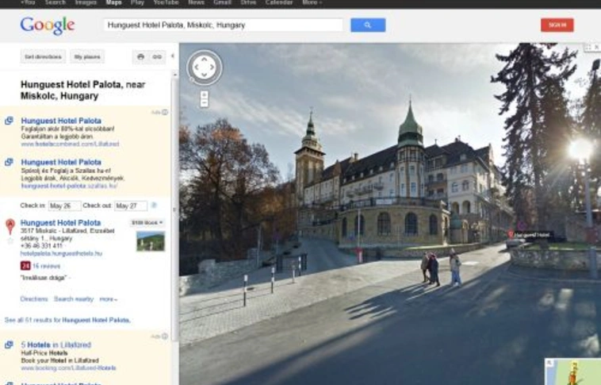Click See all 51 results link
This screenshot has height=385, width=601.
[67, 320]
